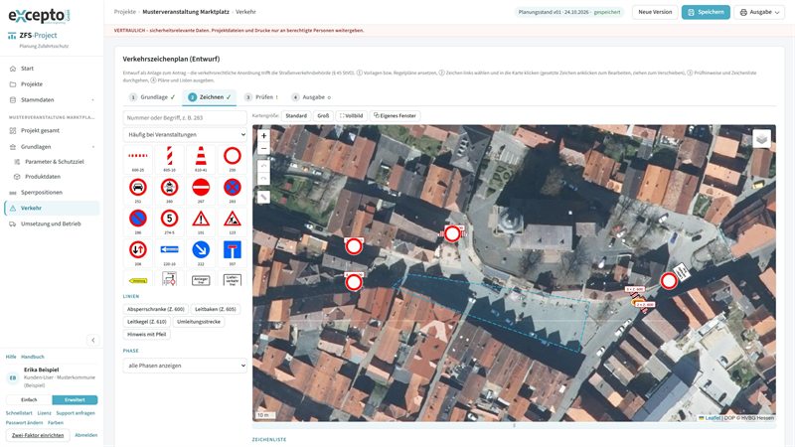
Task: Open step 2 Zeichnen tab
Action: coord(210,96)
